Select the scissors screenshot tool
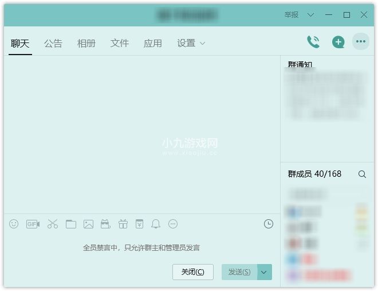Screen dimensions: 378x291 tap(53, 224)
